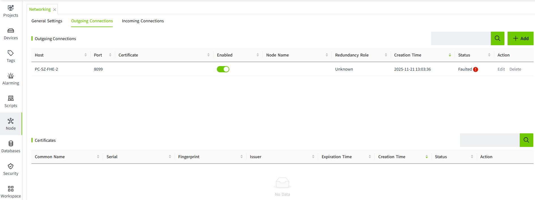
Task: Sort outgoing connections by Host column
Action: click(x=85, y=55)
